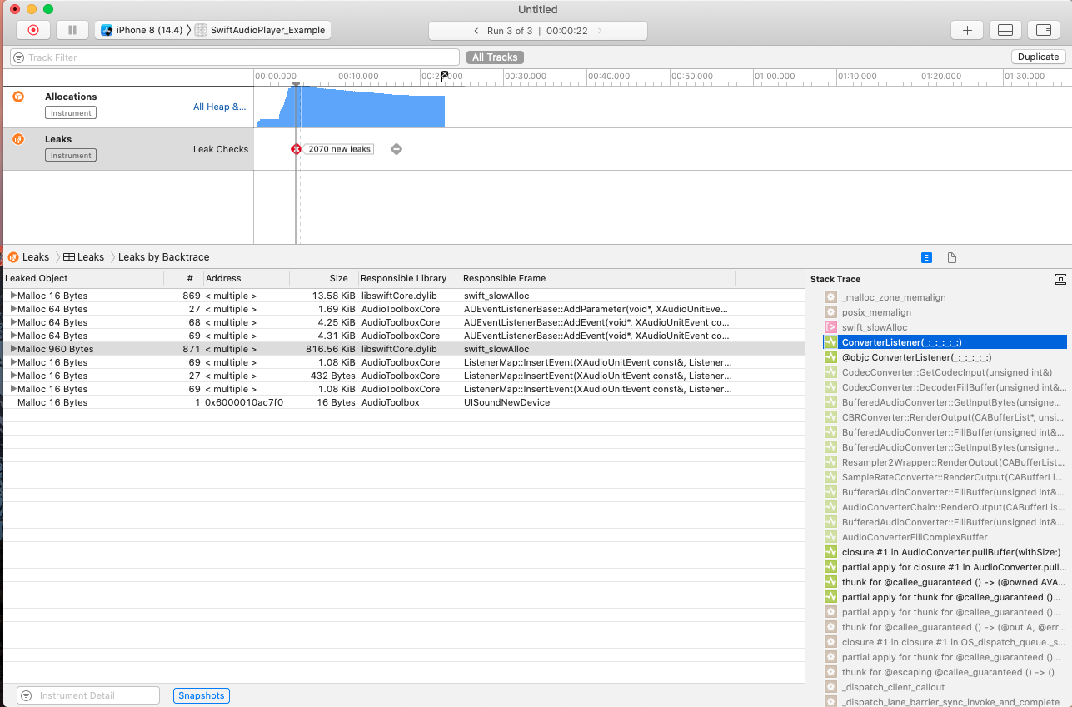Open the Leak Checks track label
This screenshot has width=1072, height=707.
[x=221, y=149]
